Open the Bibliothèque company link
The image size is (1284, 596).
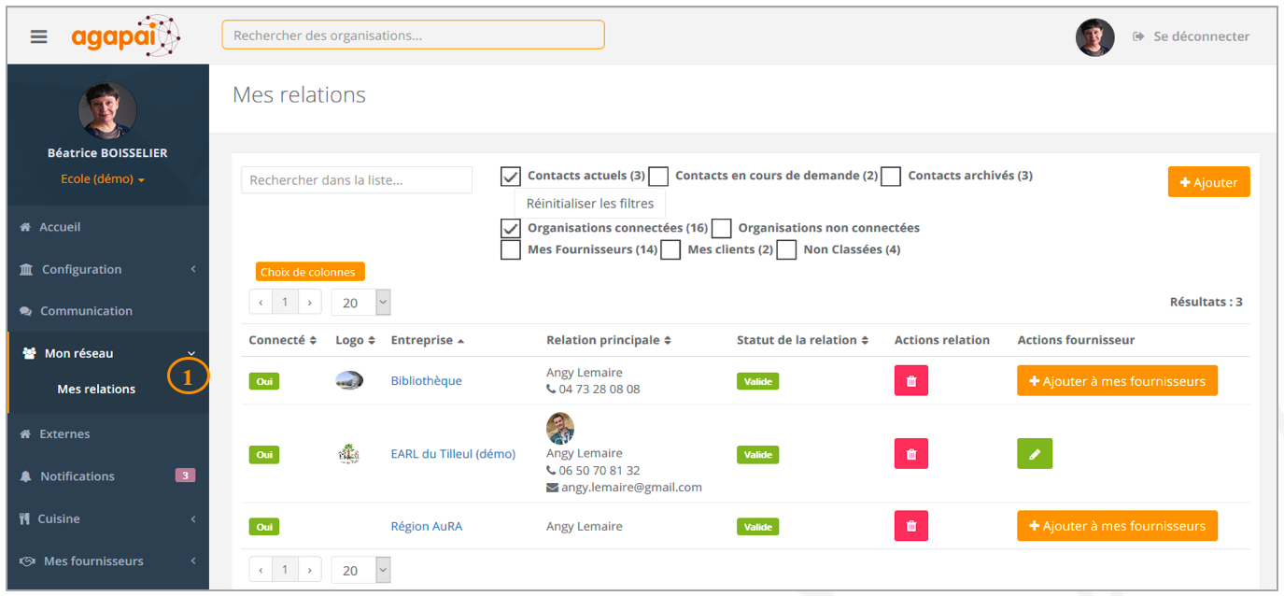pyautogui.click(x=426, y=380)
